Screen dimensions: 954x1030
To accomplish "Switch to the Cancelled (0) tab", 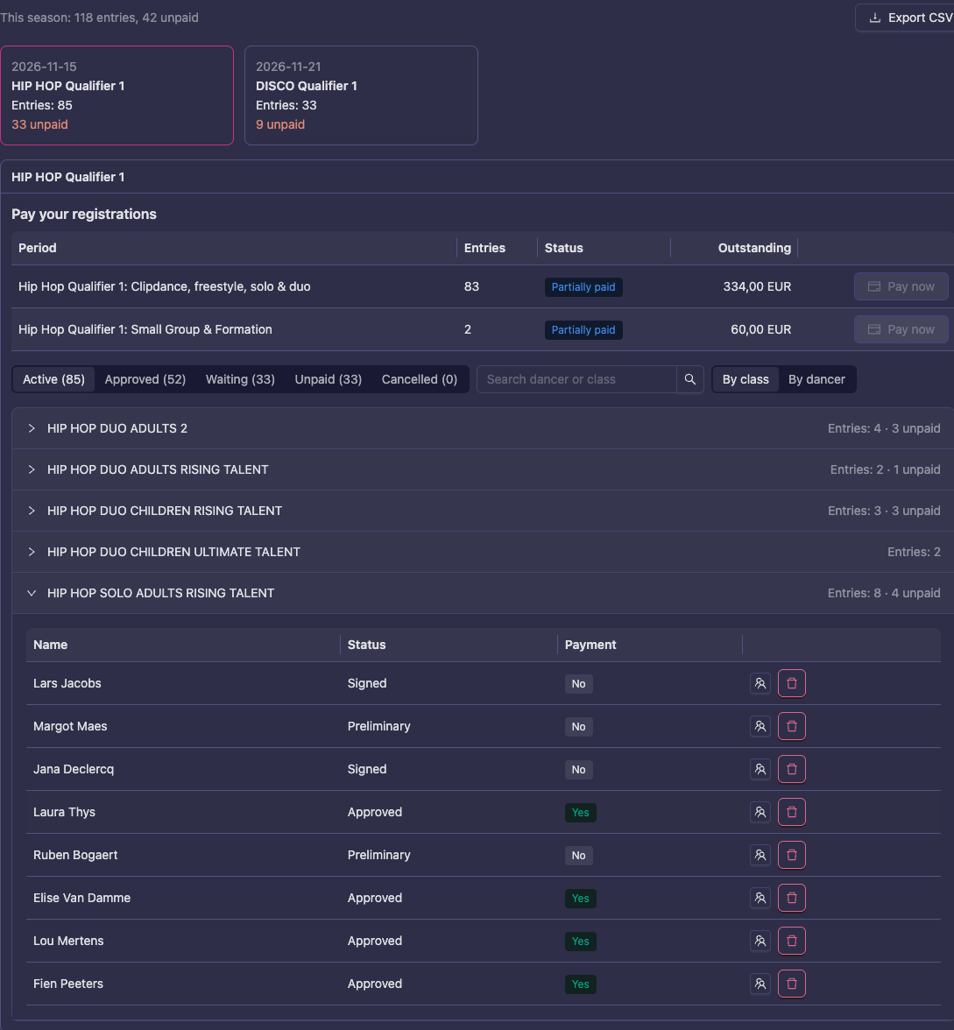I will (x=419, y=379).
